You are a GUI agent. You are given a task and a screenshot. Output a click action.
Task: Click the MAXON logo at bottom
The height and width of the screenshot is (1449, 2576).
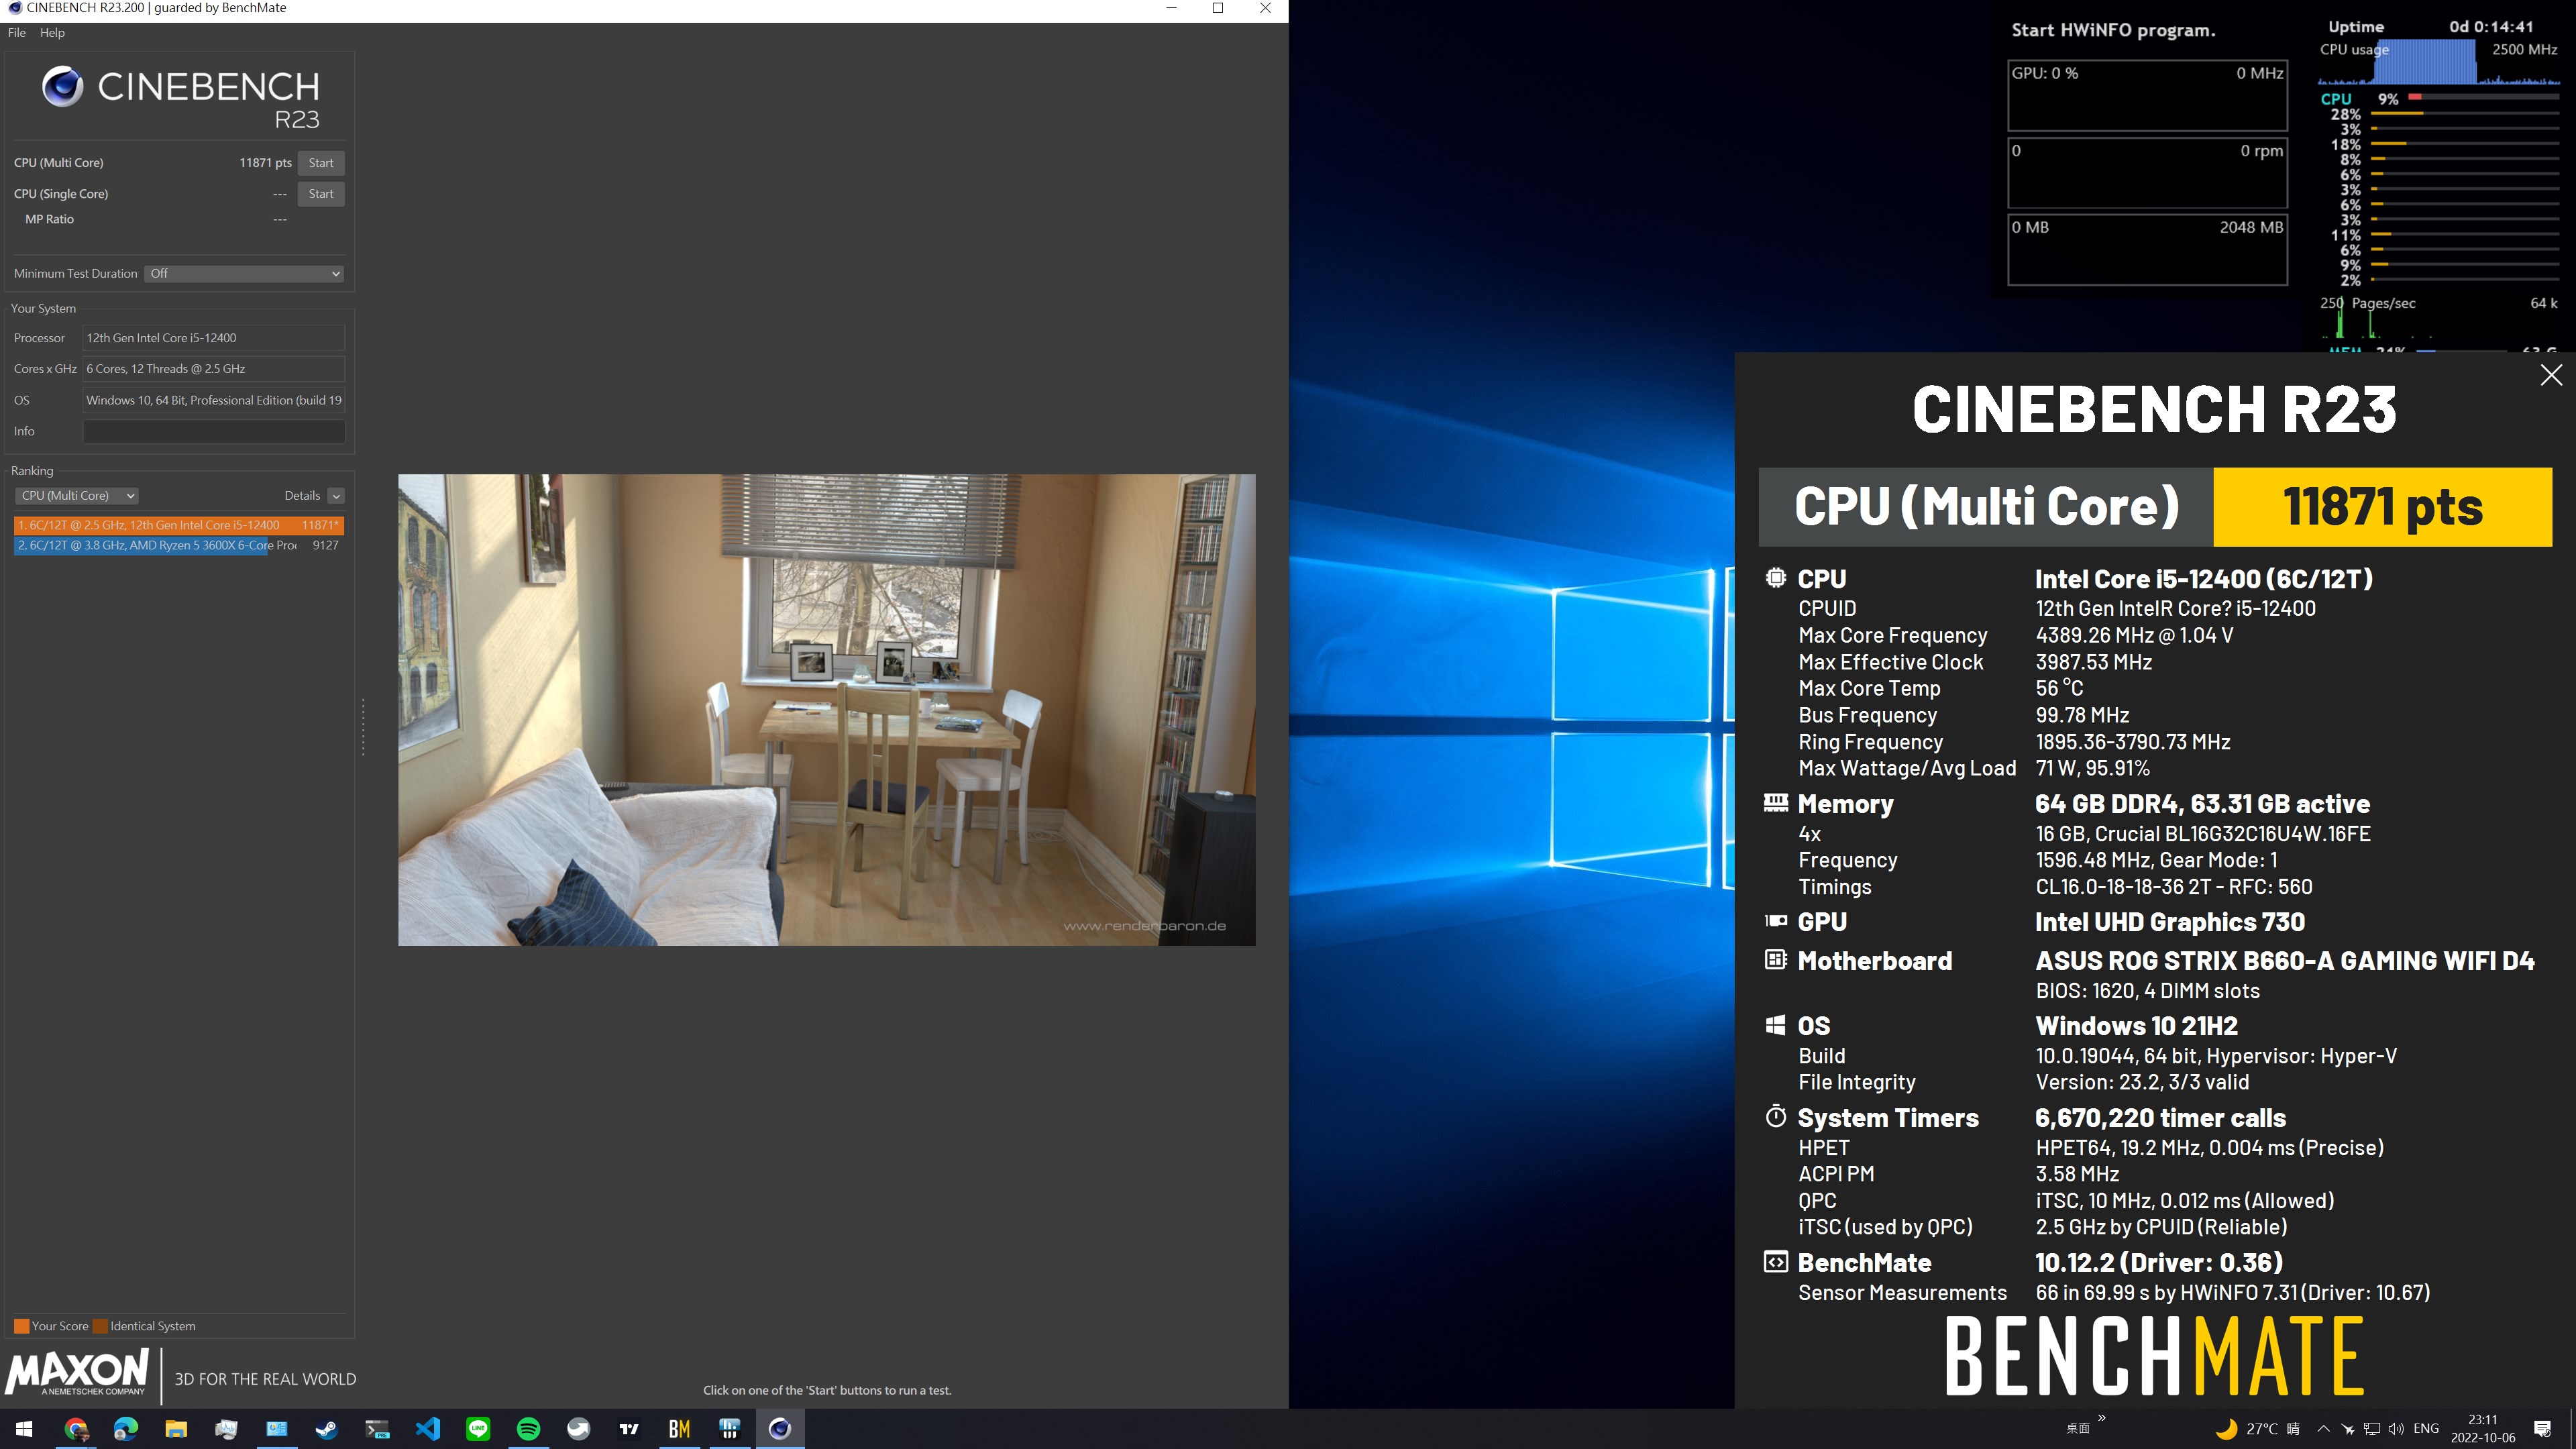[x=77, y=1372]
